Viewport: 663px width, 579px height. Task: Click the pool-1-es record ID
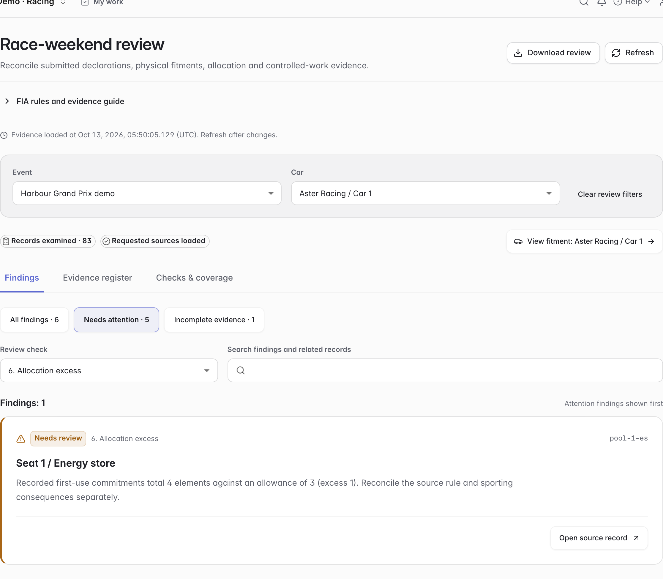[x=629, y=438]
